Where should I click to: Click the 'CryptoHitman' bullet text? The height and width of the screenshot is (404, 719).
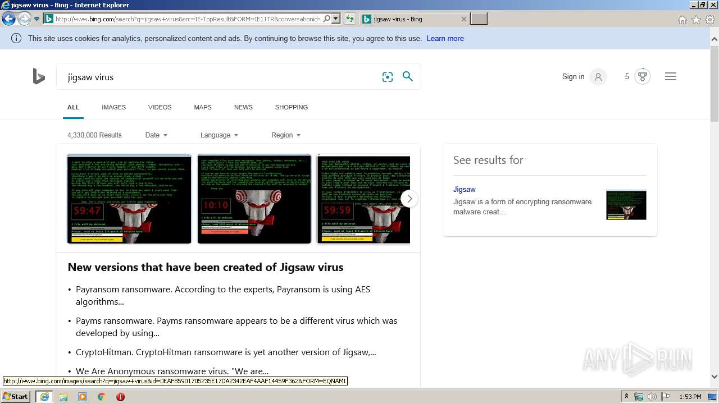[x=226, y=352]
